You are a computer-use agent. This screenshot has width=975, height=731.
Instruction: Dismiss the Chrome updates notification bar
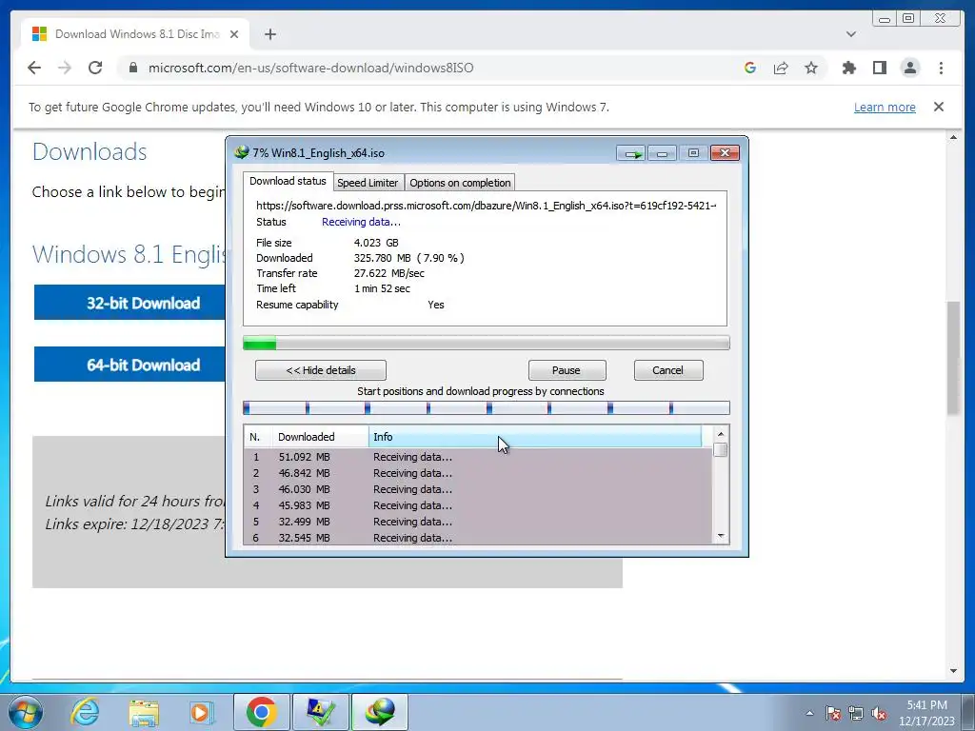938,107
